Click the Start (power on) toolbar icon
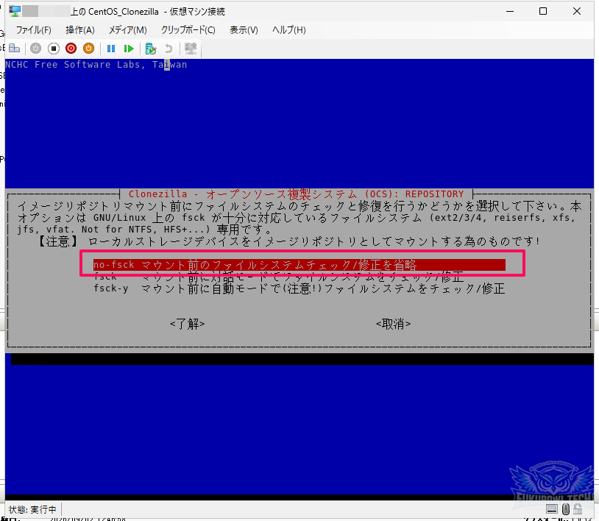This screenshot has height=521, width=599. 35,49
